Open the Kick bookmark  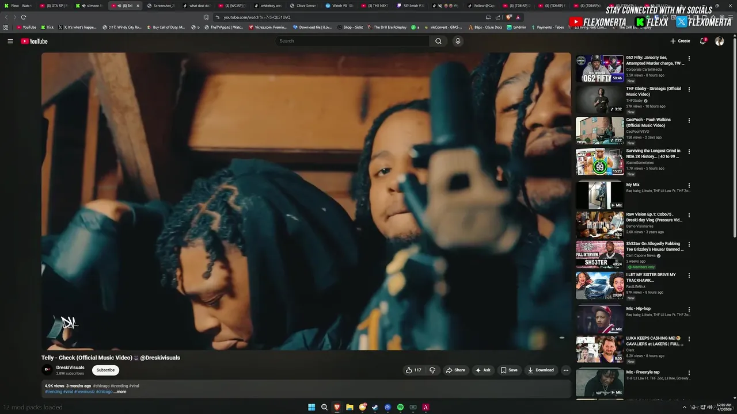[x=47, y=27]
